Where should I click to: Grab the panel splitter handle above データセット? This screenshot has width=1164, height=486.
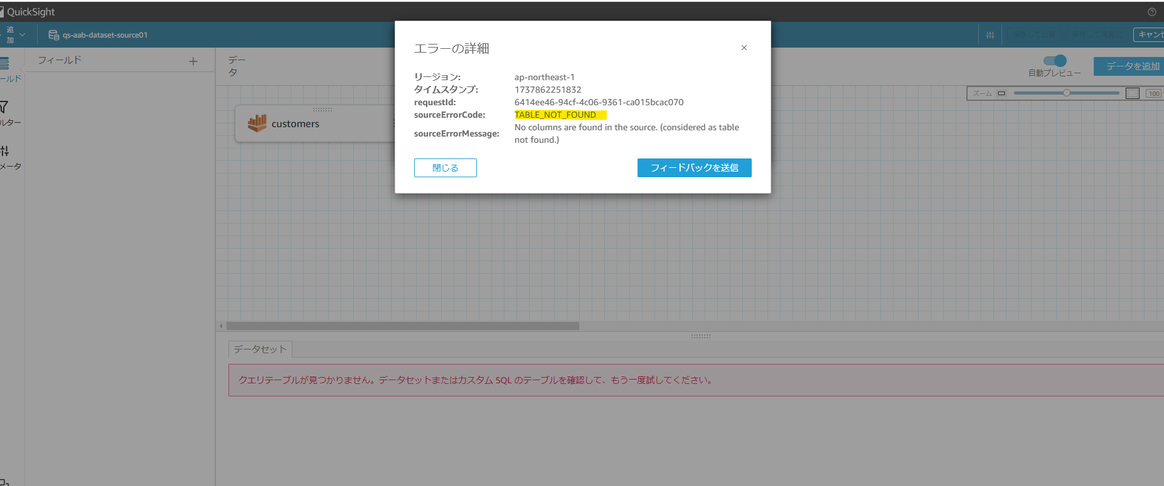pos(701,336)
